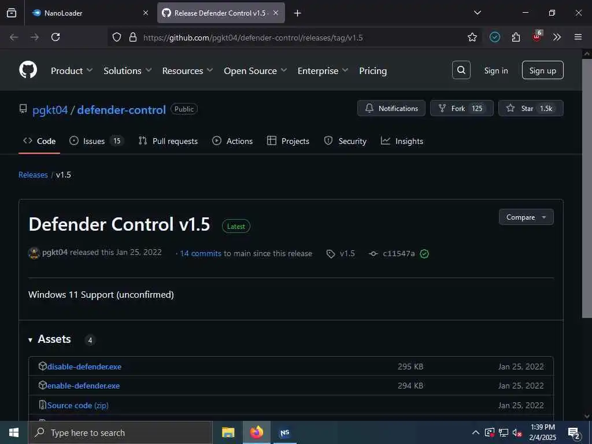Show more toolbar items with double chevron
592x444 pixels.
(x=557, y=37)
